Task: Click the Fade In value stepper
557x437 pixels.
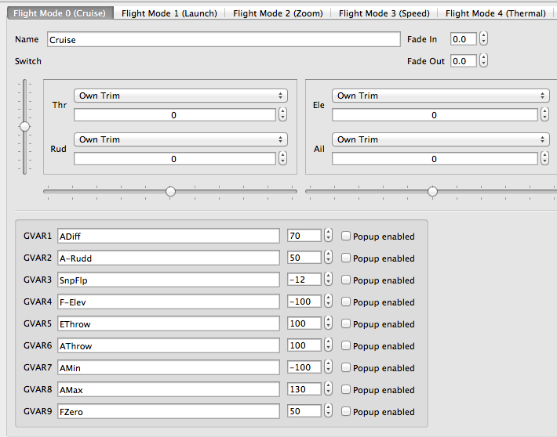Action: pyautogui.click(x=484, y=39)
